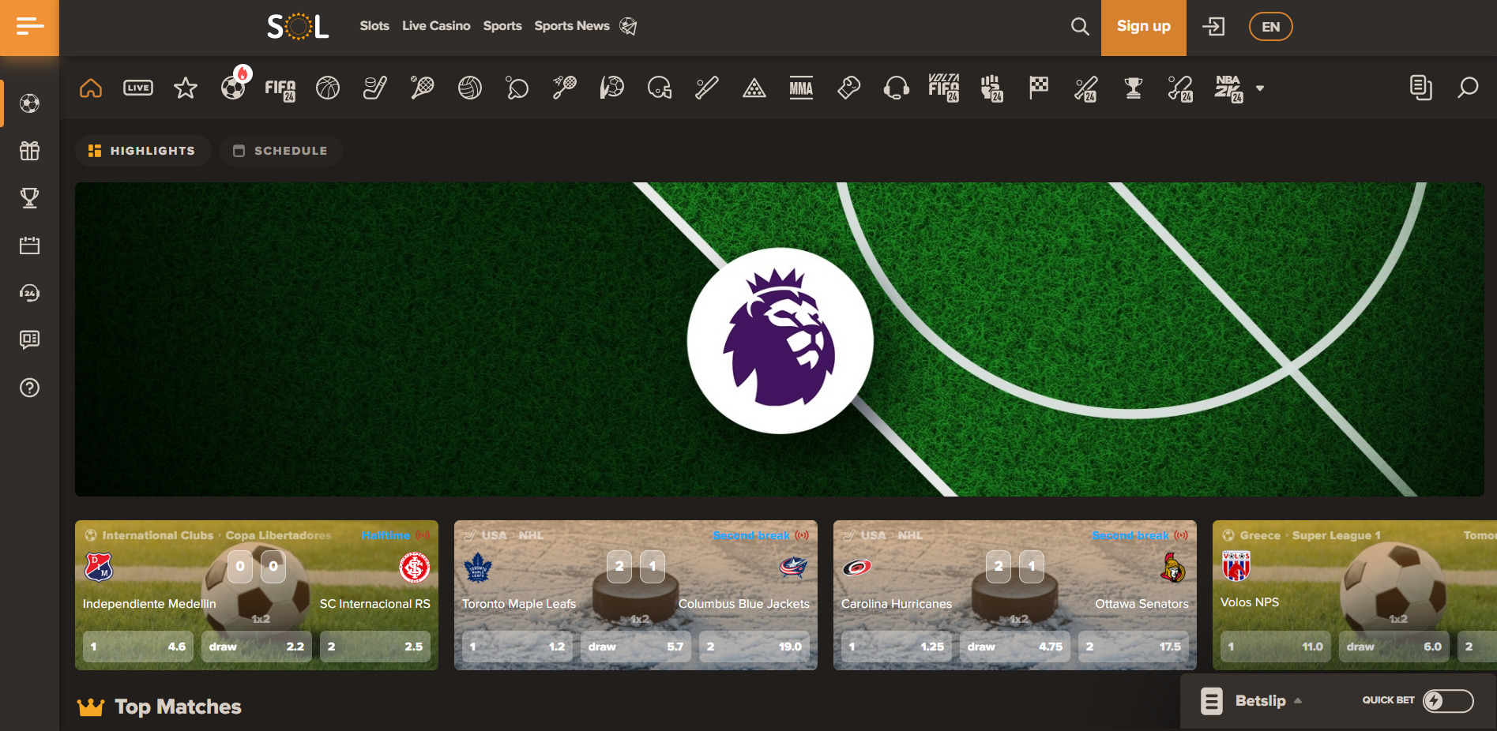Open the sidebar 24-hour support icon

[x=30, y=293]
